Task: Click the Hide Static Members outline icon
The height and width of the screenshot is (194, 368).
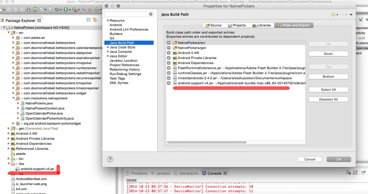Action: pyautogui.click(x=360, y=19)
